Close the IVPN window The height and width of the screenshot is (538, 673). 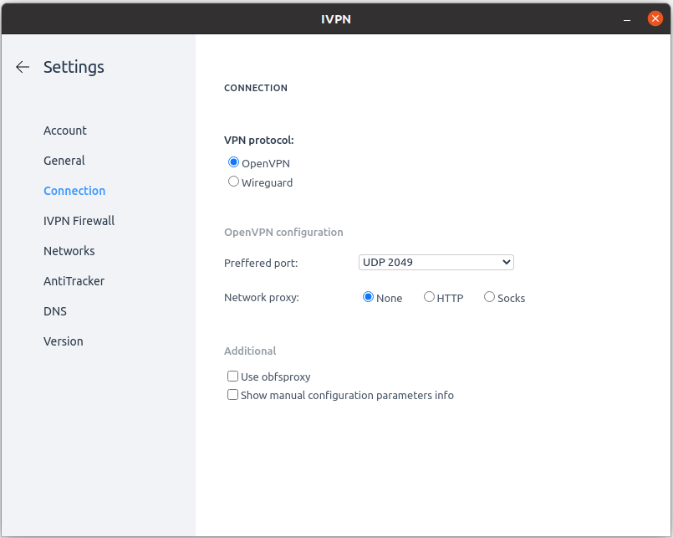point(655,18)
